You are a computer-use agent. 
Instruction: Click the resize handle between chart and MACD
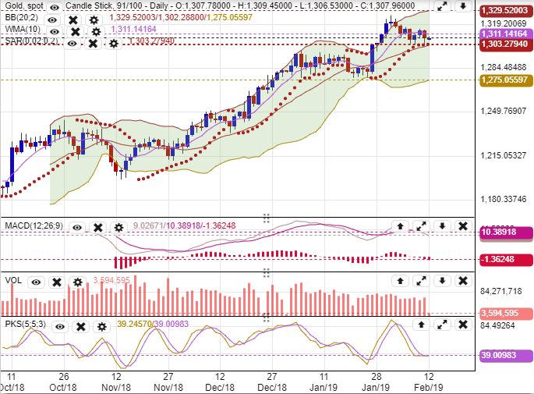pyautogui.click(x=266, y=217)
